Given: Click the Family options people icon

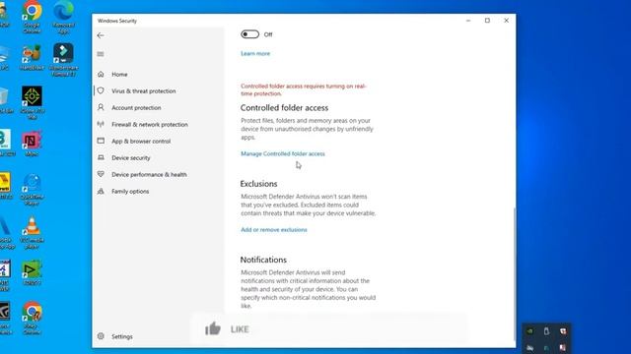Looking at the screenshot, I should pos(101,191).
